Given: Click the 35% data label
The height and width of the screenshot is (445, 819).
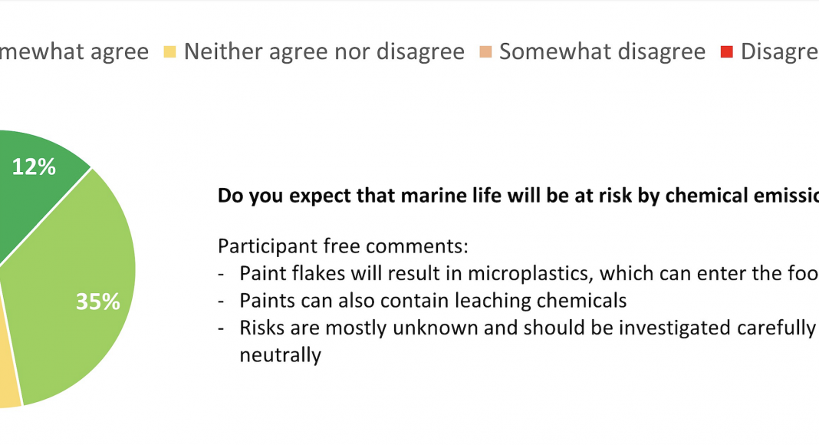Looking at the screenshot, I should pos(97,302).
